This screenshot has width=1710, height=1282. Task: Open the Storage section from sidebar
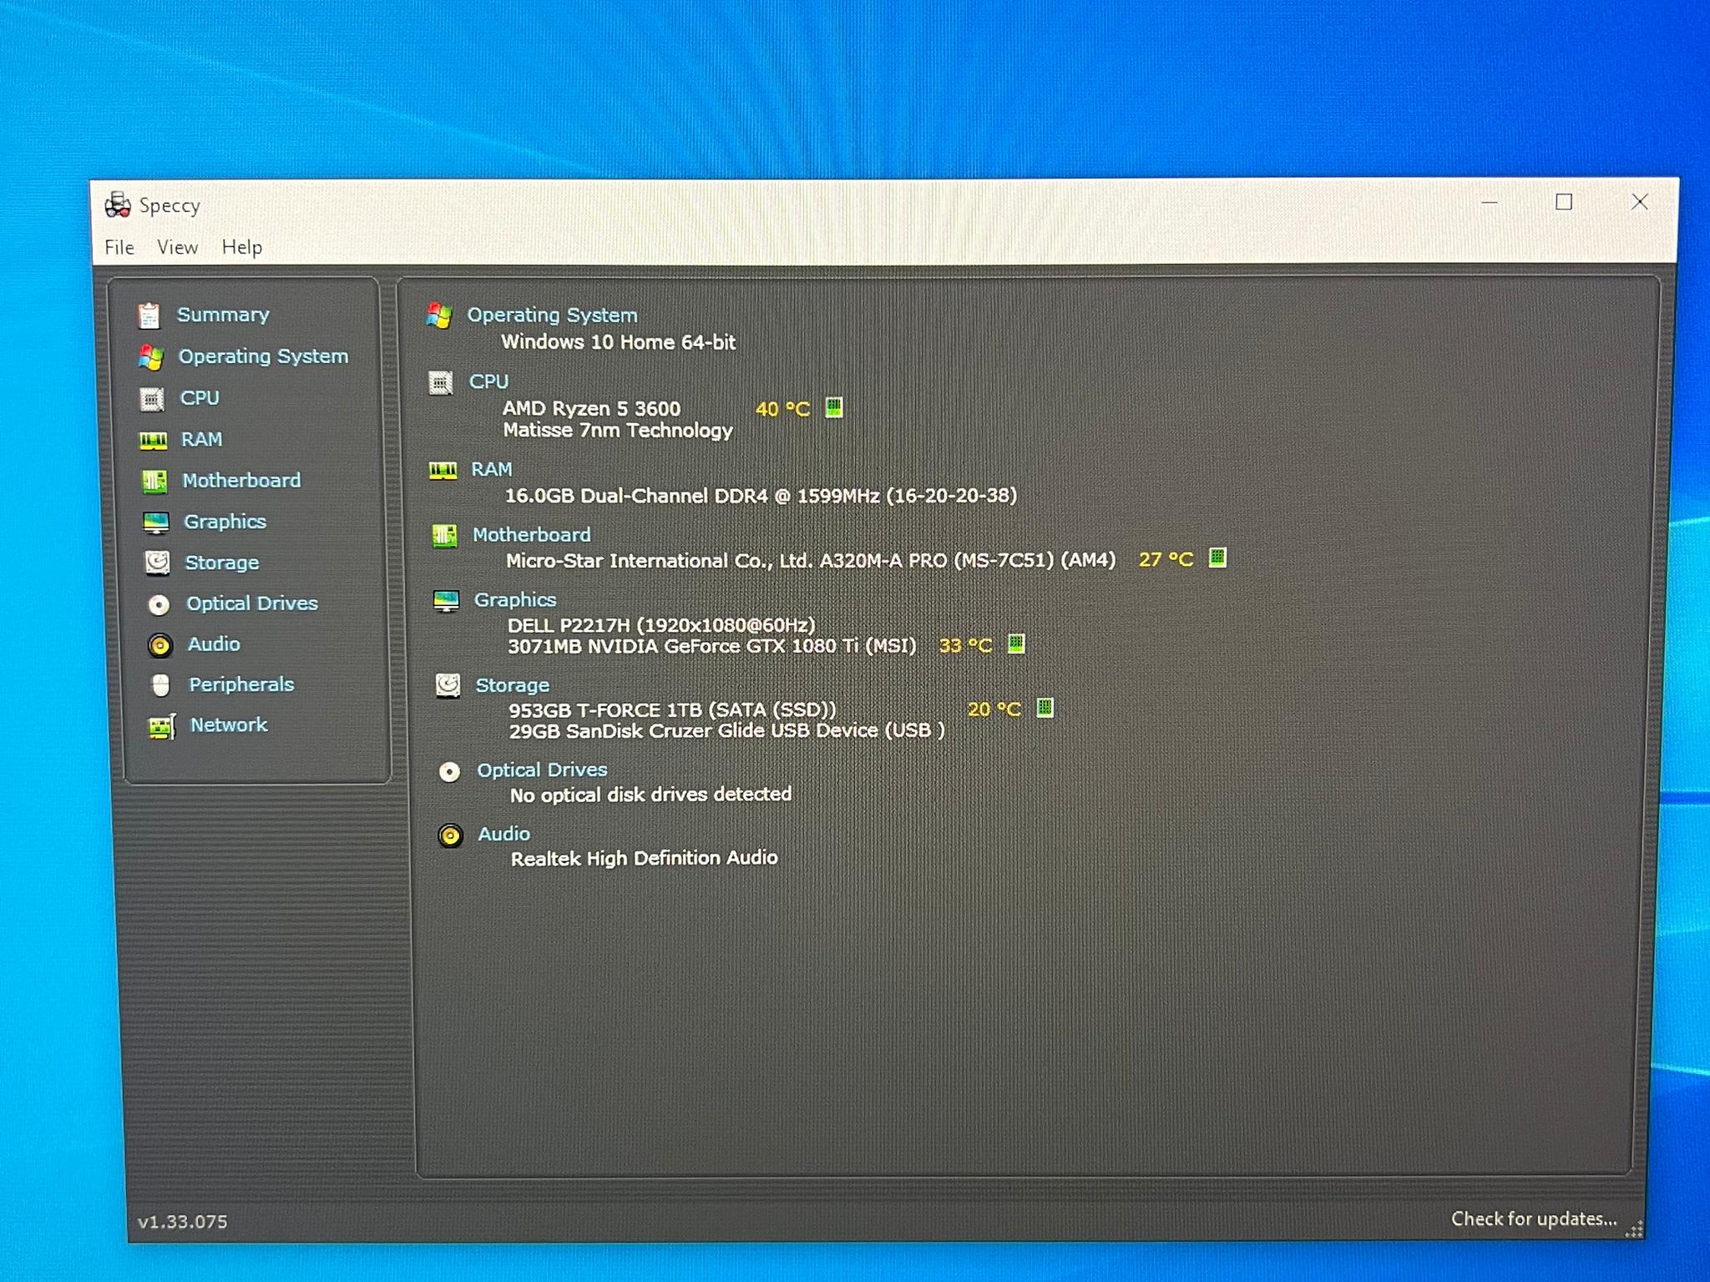tap(221, 563)
